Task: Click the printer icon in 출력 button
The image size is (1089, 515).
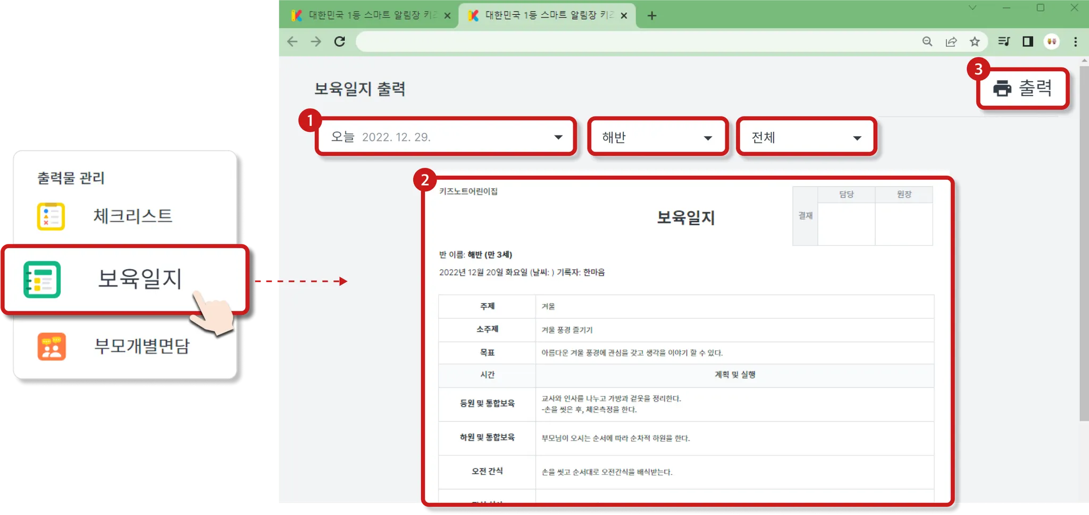Action: (1002, 88)
